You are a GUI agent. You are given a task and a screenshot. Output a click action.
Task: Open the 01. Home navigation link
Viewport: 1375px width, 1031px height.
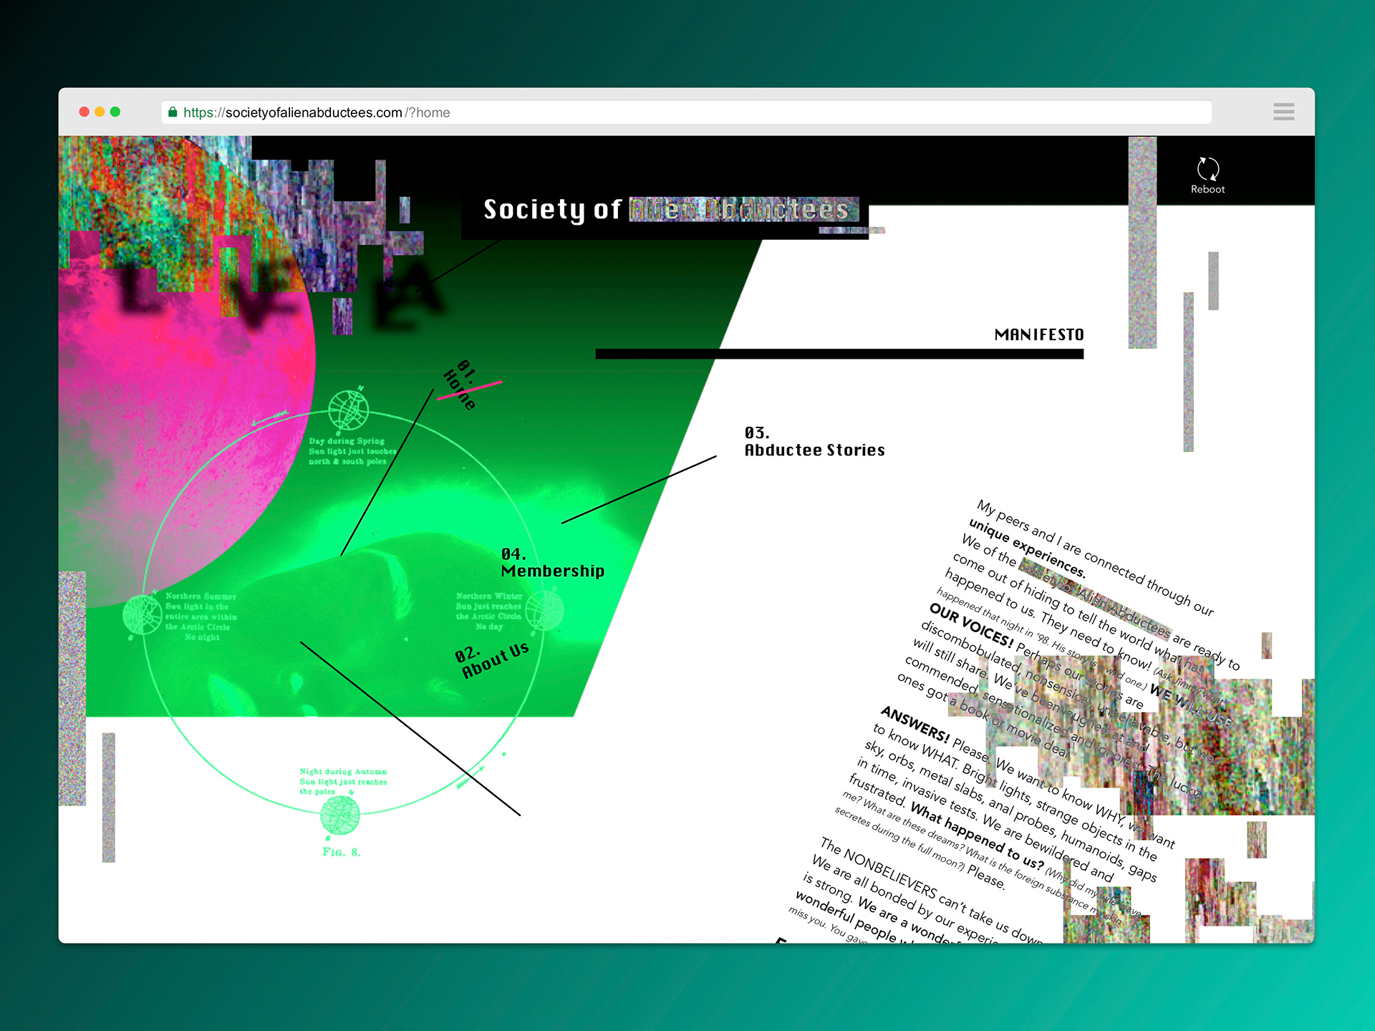[x=460, y=384]
